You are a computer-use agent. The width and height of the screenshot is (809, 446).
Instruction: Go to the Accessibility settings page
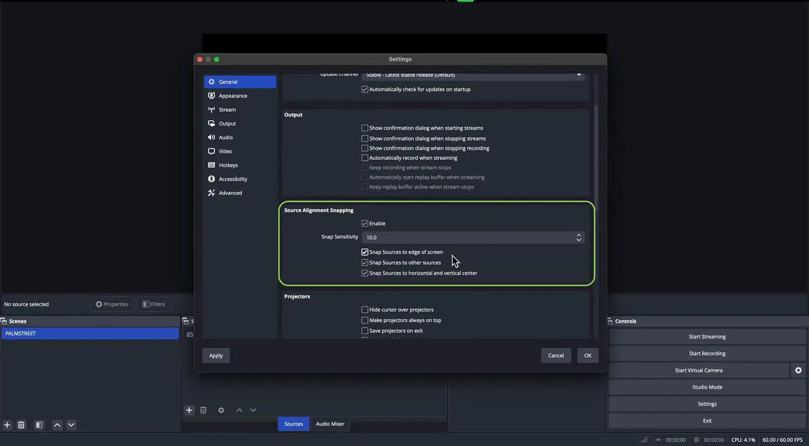233,179
